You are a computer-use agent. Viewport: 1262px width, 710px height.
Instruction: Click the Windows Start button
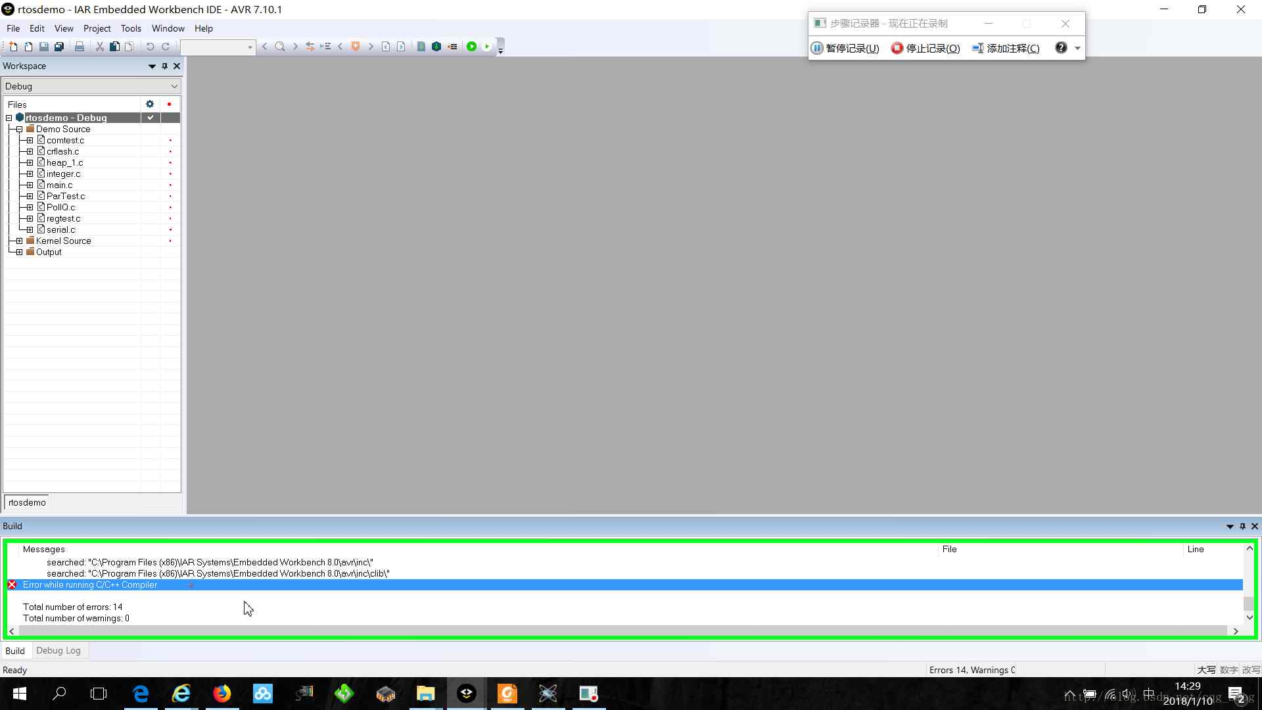pyautogui.click(x=20, y=694)
